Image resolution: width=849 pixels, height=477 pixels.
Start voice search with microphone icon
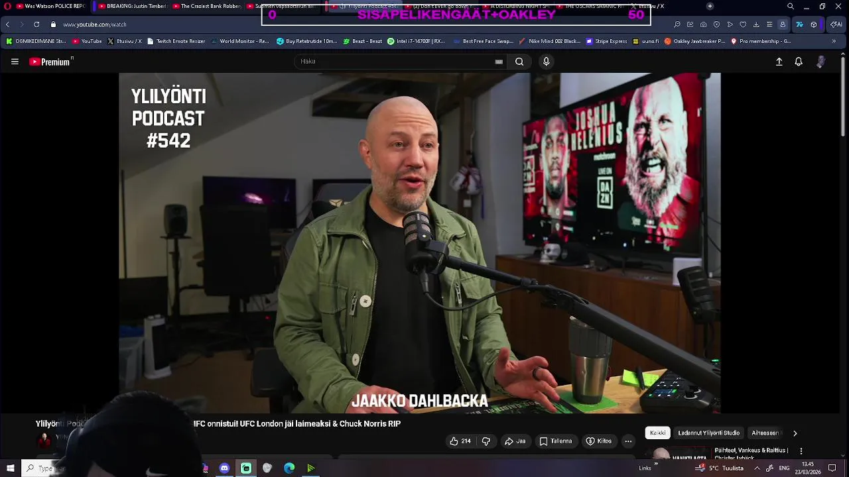pos(546,62)
